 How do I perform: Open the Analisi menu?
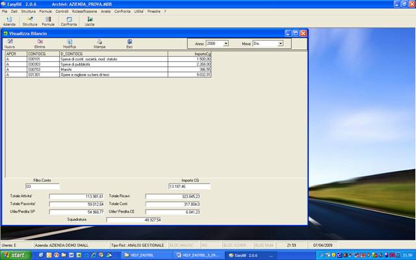point(106,12)
